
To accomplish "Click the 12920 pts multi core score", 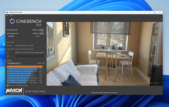I will coord(35,30).
